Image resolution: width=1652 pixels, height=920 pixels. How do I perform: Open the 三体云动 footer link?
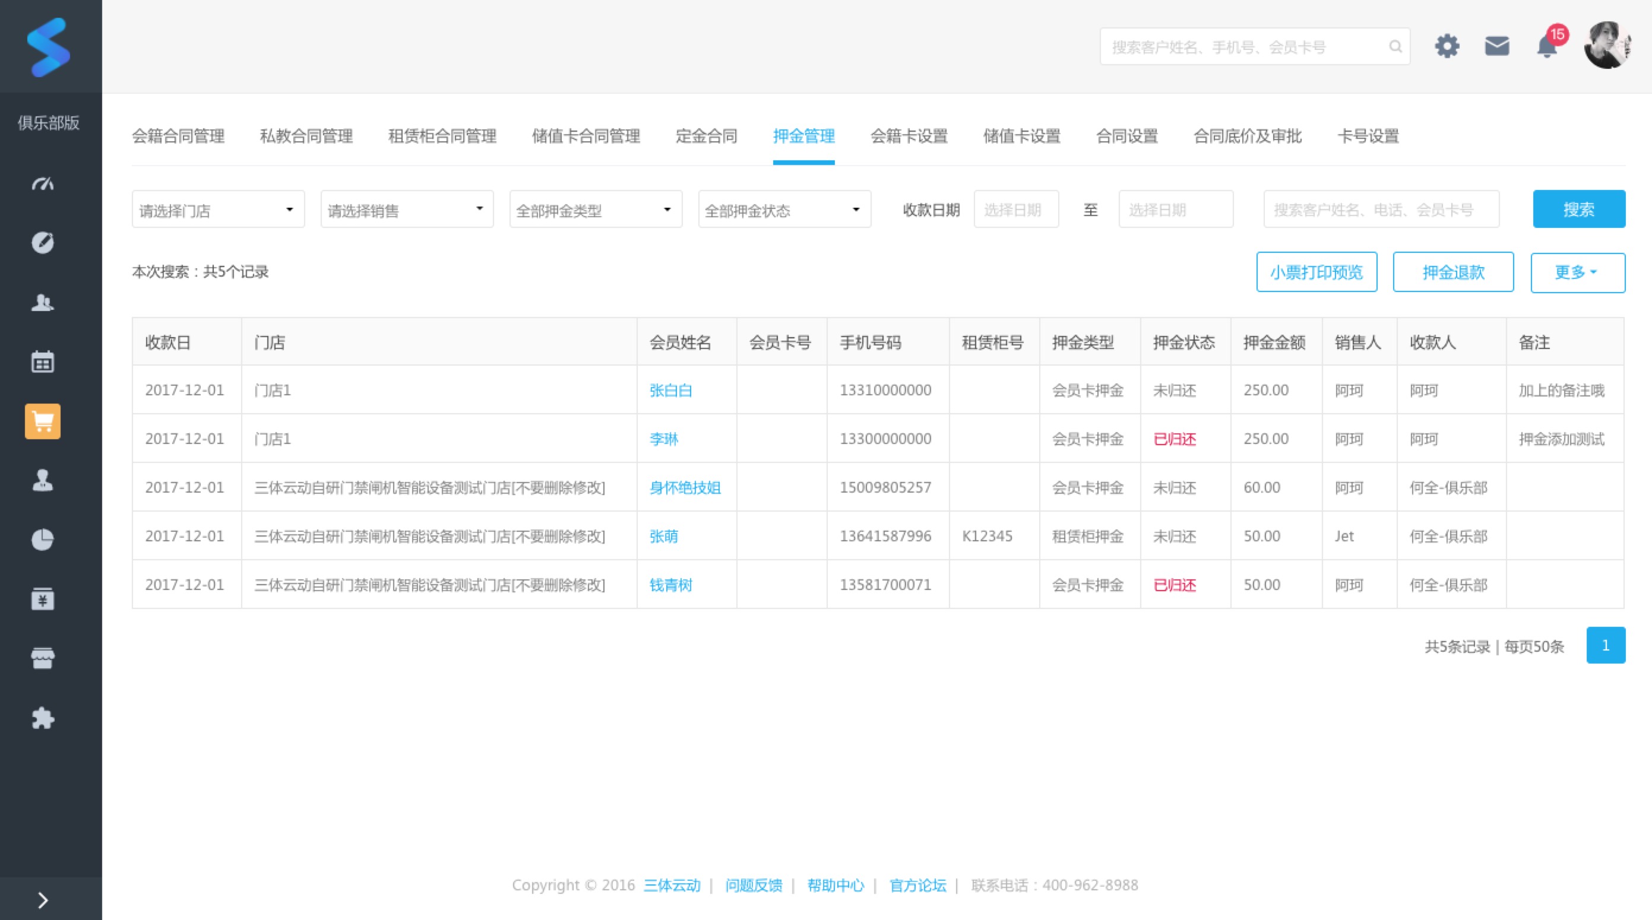pos(672,885)
